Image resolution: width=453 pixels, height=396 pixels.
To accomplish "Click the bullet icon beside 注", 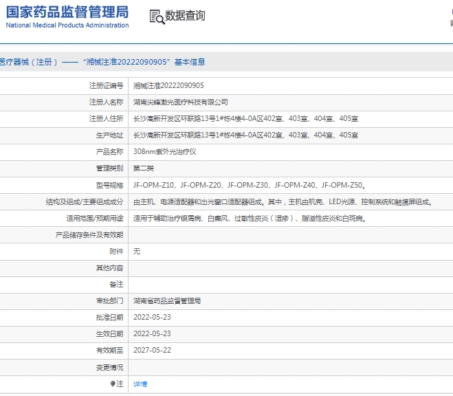I will pos(113,384).
